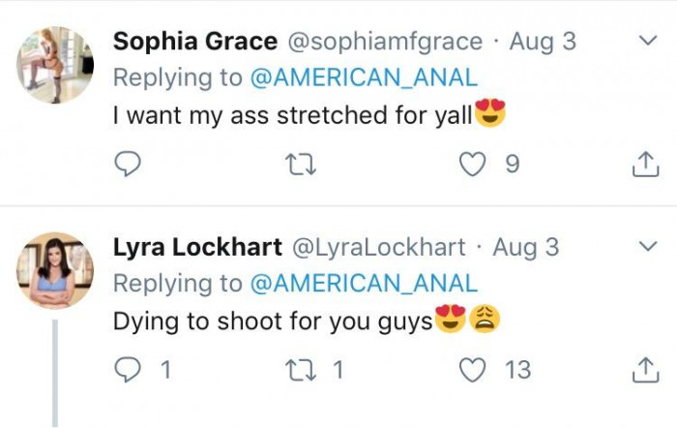The image size is (677, 428).
Task: Open the replied-to account in Sophia Grace's tweet
Action: point(364,78)
